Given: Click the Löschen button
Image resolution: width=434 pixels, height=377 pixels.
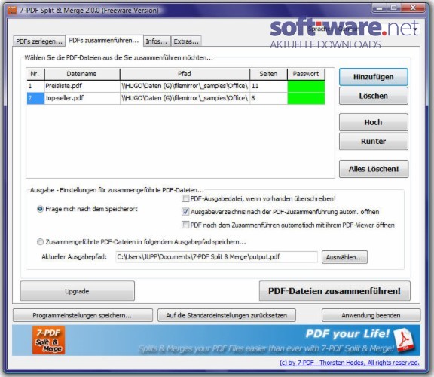Looking at the screenshot, I should click(374, 96).
